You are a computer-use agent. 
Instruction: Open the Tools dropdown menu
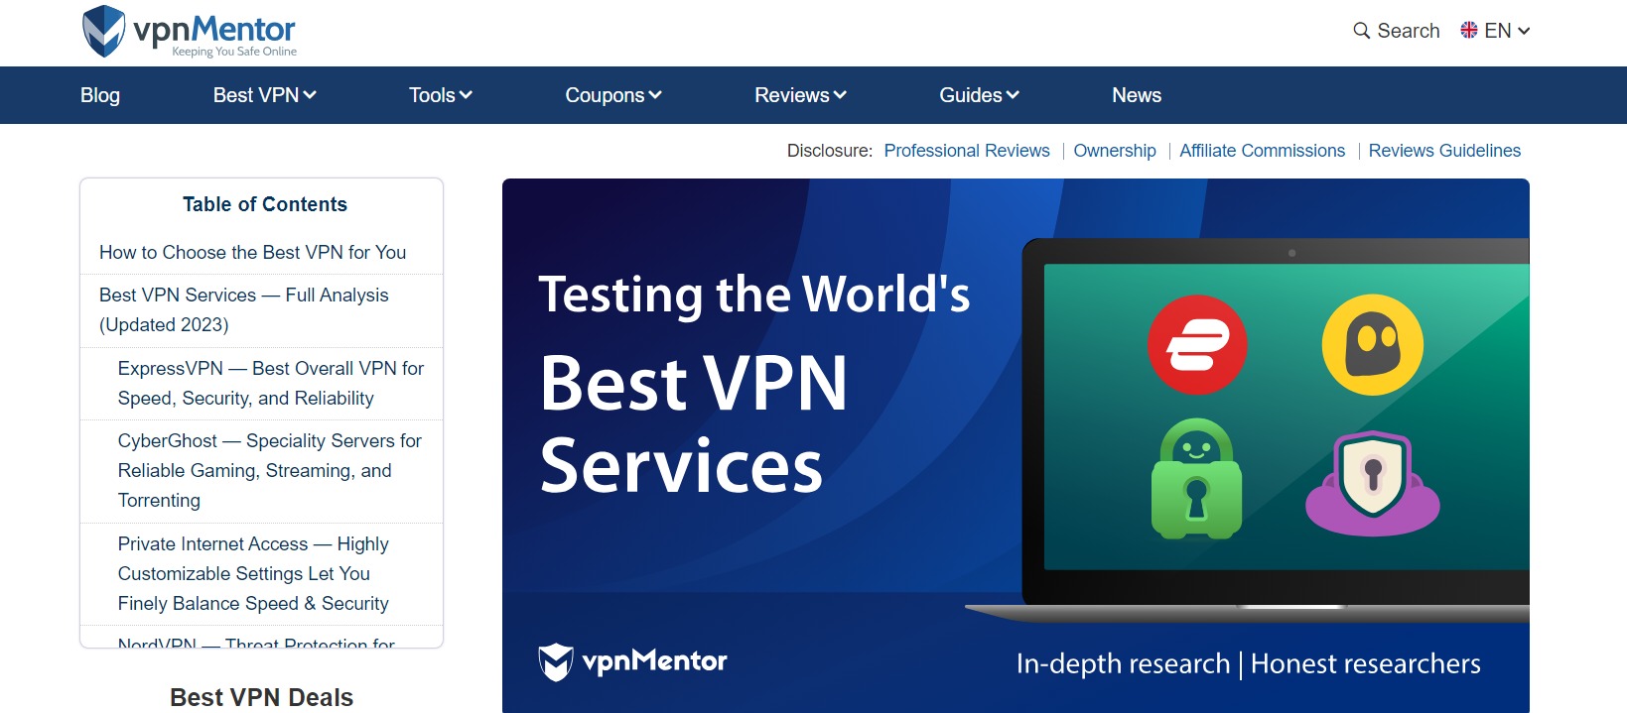pyautogui.click(x=440, y=95)
